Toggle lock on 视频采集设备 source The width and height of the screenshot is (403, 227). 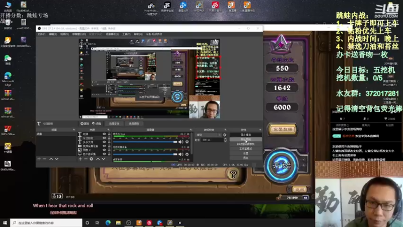tap(109, 146)
